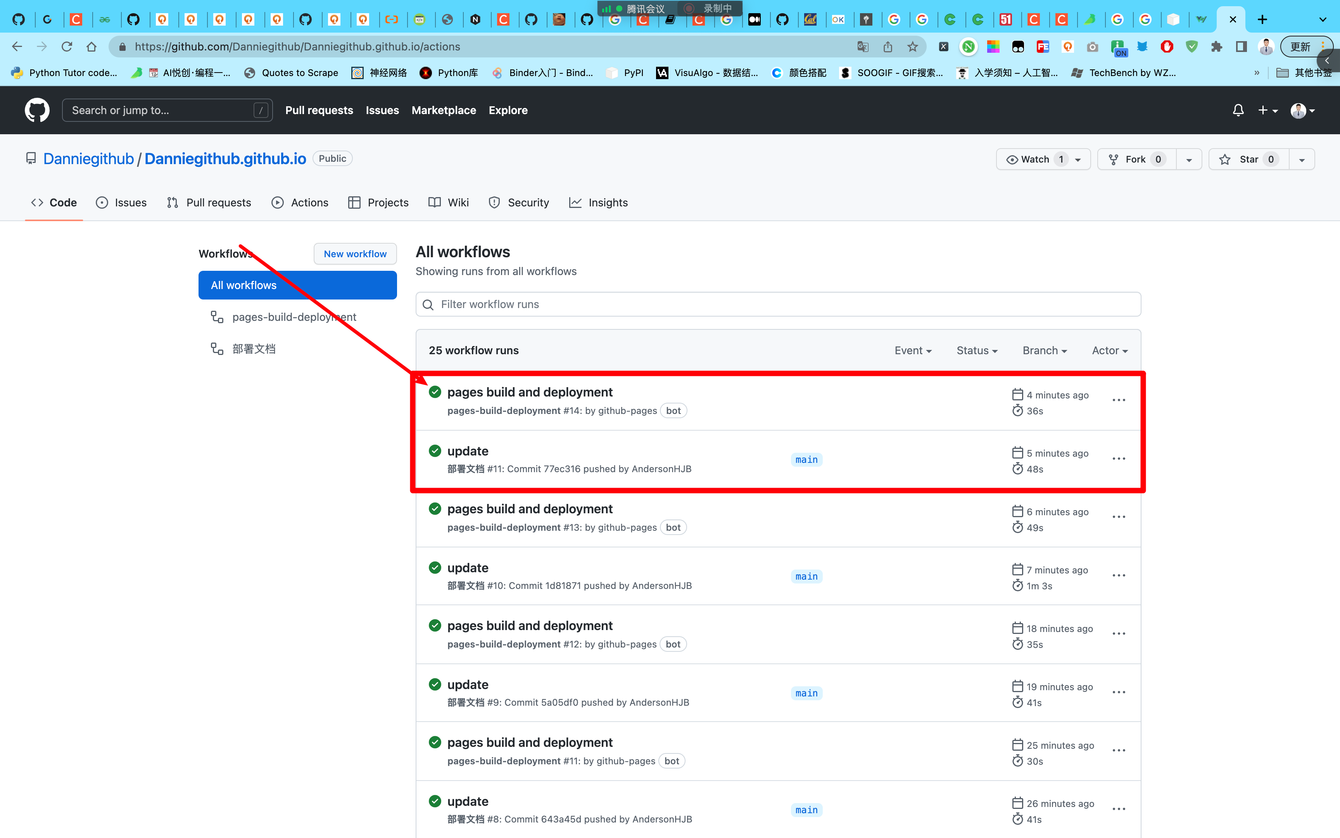Image resolution: width=1340 pixels, height=838 pixels.
Task: Expand the Event filter dropdown
Action: point(913,350)
